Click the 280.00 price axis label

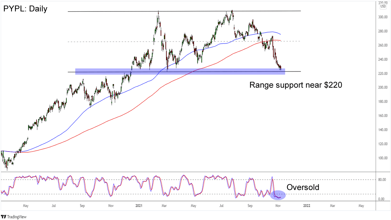[383, 31]
